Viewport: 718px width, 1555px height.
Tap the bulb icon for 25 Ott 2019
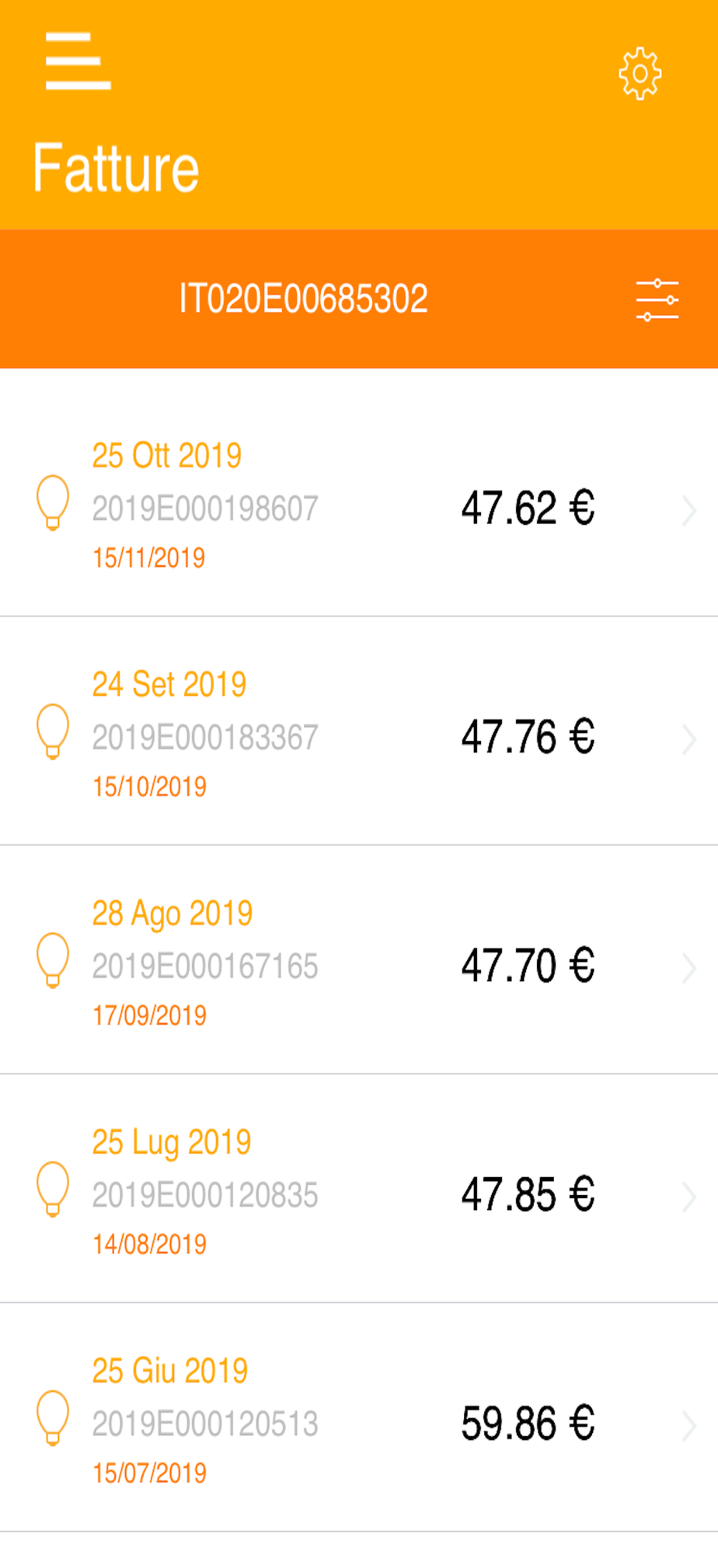(53, 503)
